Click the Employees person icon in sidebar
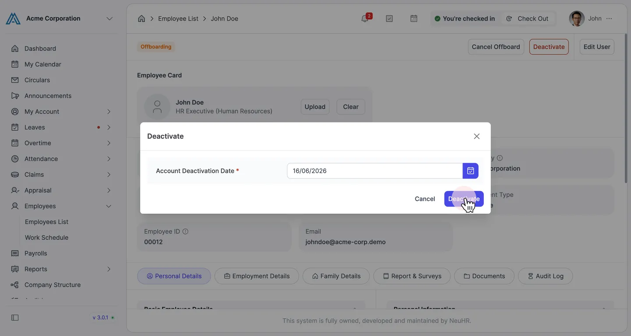This screenshot has width=631, height=336. point(15,206)
